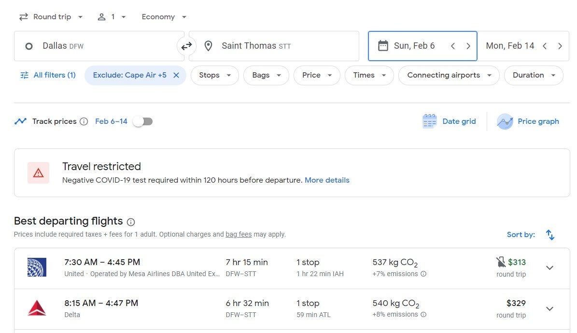The image size is (577, 333).
Task: Open the Stops filter
Action: [214, 75]
